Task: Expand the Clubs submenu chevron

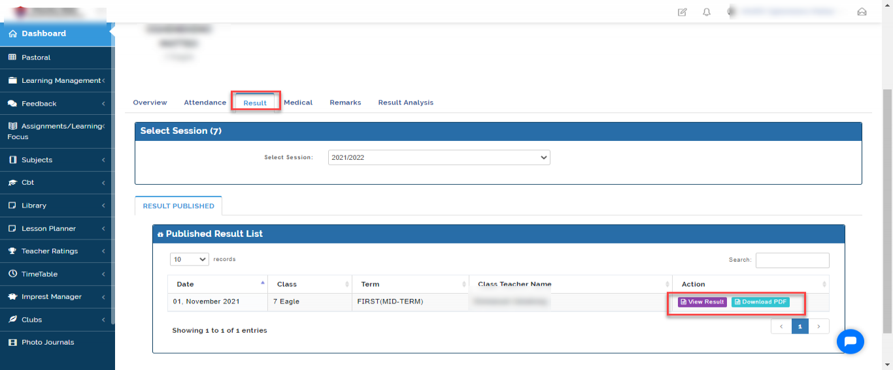Action: (x=103, y=320)
